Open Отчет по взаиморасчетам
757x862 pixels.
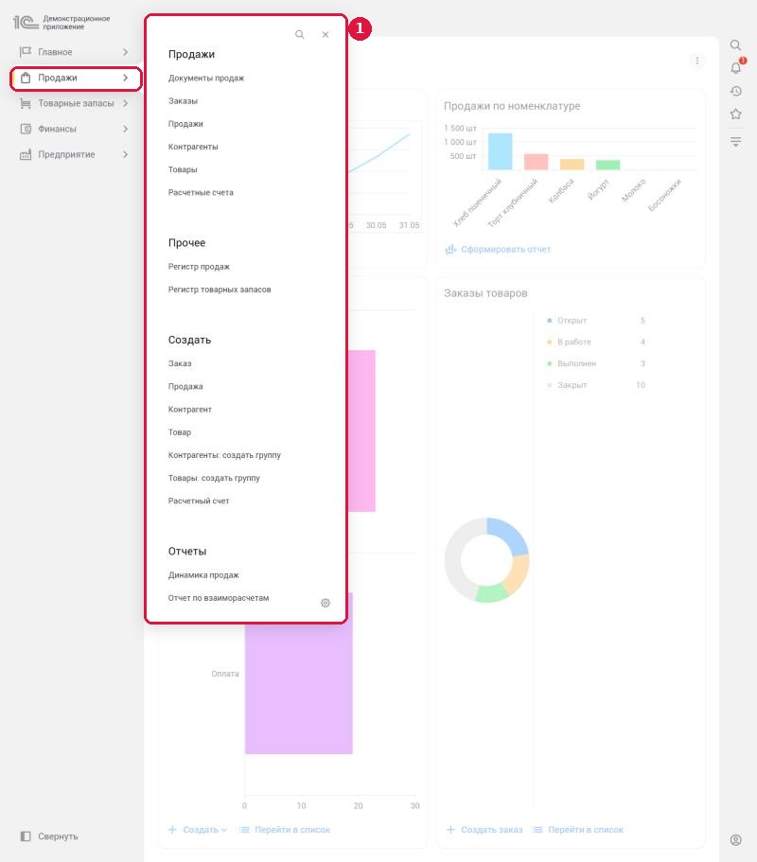219,598
